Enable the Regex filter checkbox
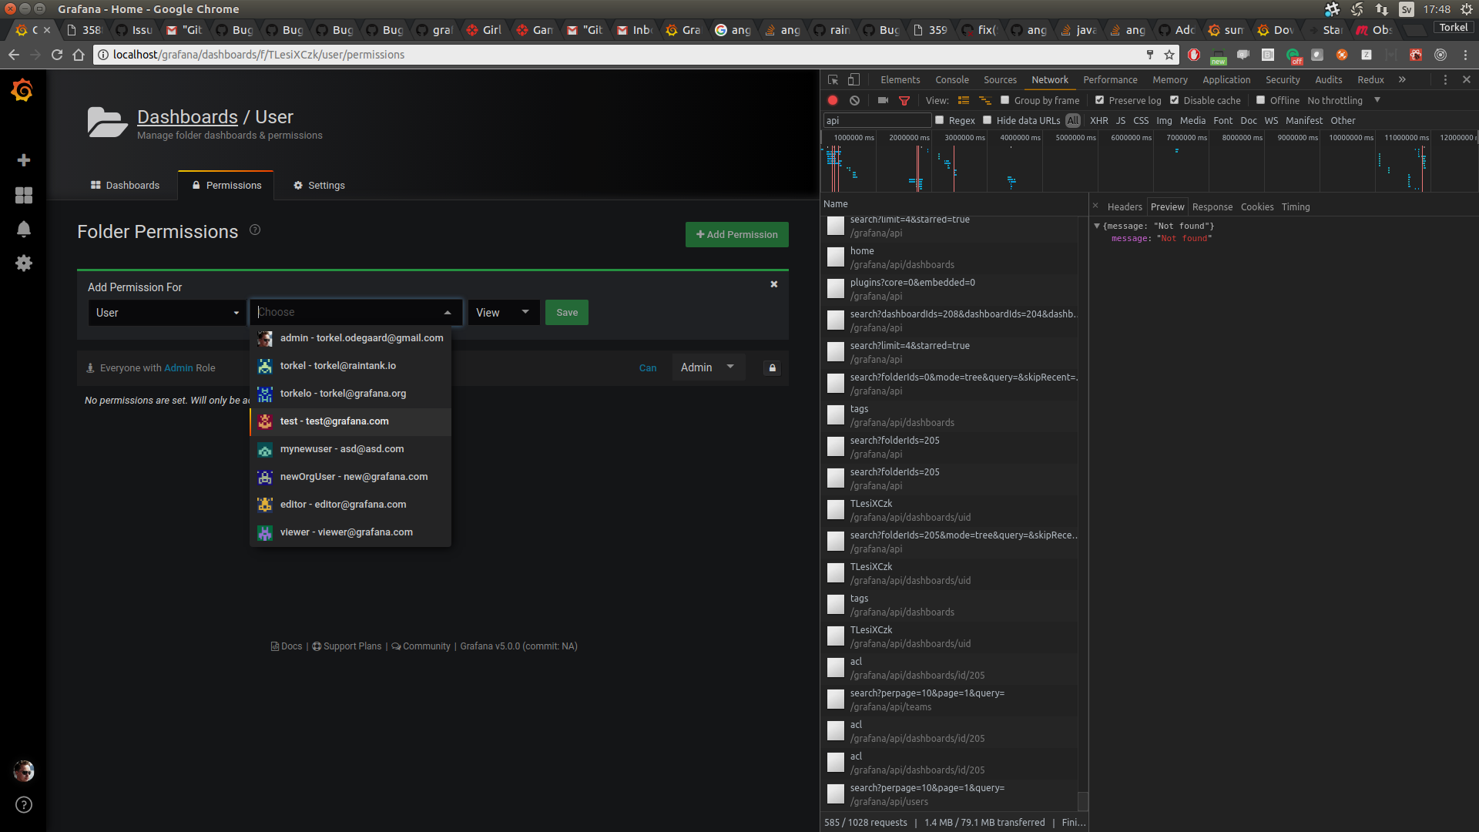 pyautogui.click(x=940, y=120)
